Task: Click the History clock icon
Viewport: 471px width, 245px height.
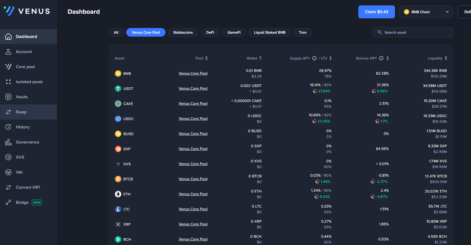Action: click(8, 127)
